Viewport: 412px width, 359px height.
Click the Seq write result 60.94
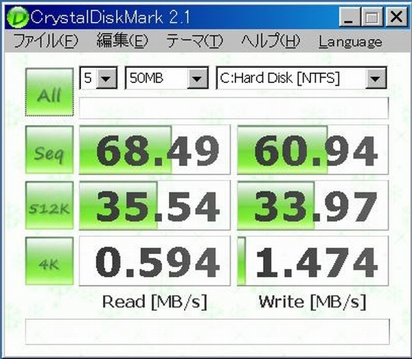click(x=312, y=150)
